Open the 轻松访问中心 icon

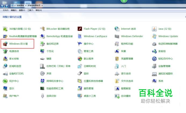[x=154, y=59]
